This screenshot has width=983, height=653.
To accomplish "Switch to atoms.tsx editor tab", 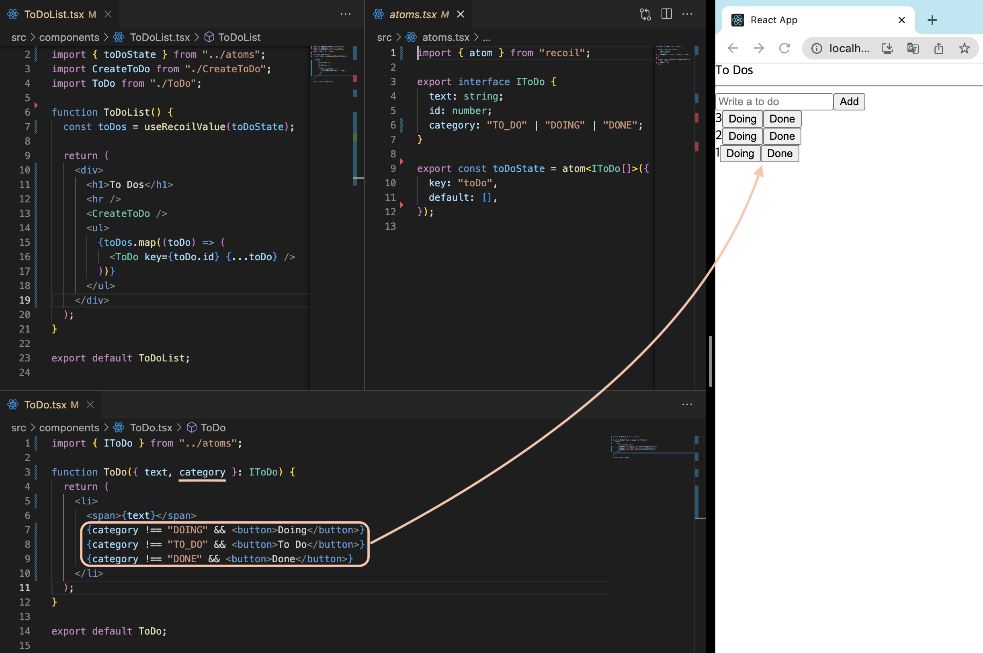I will (413, 14).
